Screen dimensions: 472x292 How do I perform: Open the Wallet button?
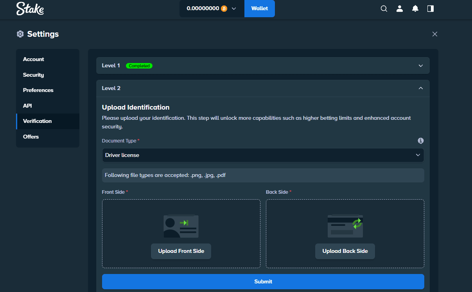(259, 8)
